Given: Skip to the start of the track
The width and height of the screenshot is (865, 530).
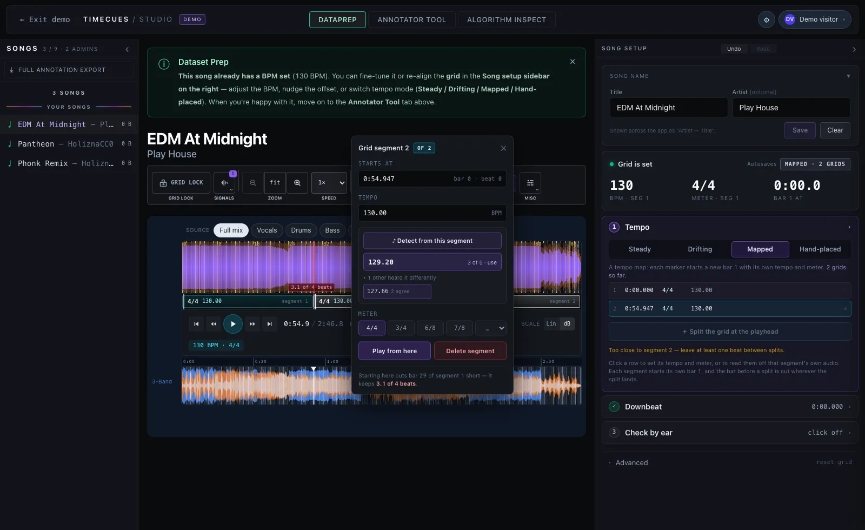Looking at the screenshot, I should 196,324.
